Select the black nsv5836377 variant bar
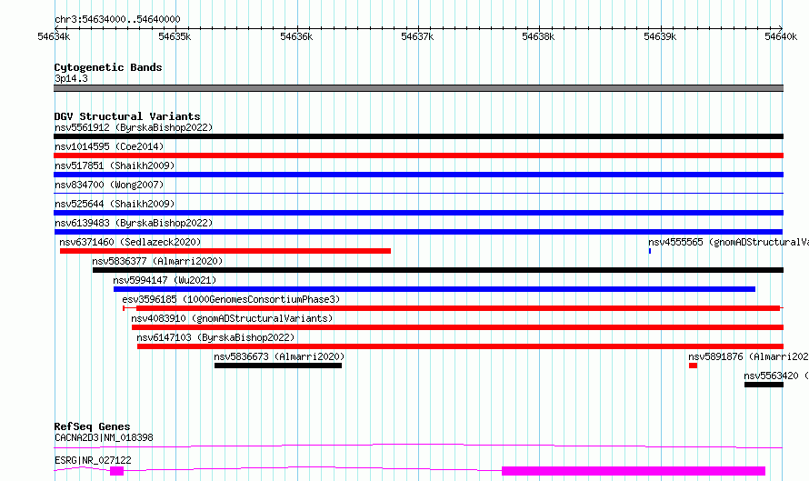809x481 pixels. (438, 270)
